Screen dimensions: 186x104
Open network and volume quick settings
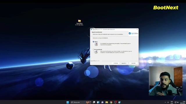pos(176,102)
